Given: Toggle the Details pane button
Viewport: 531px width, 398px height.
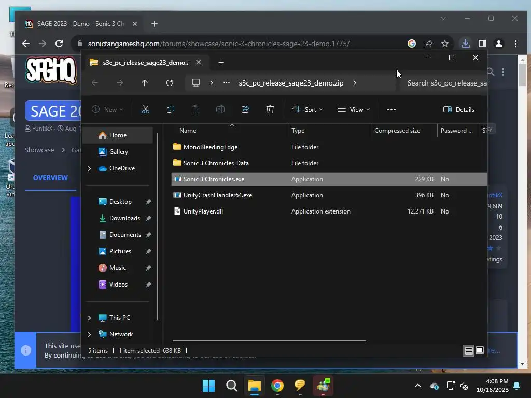Looking at the screenshot, I should pos(459,110).
